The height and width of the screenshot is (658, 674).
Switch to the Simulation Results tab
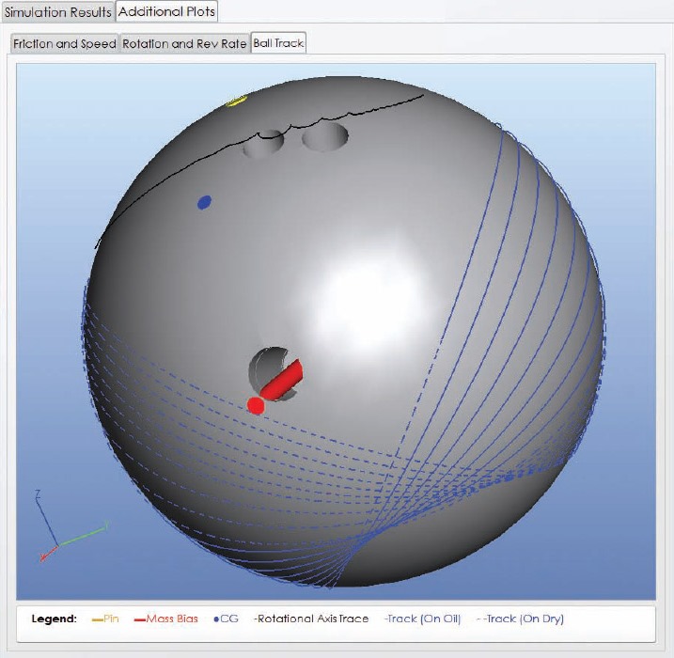coord(57,12)
